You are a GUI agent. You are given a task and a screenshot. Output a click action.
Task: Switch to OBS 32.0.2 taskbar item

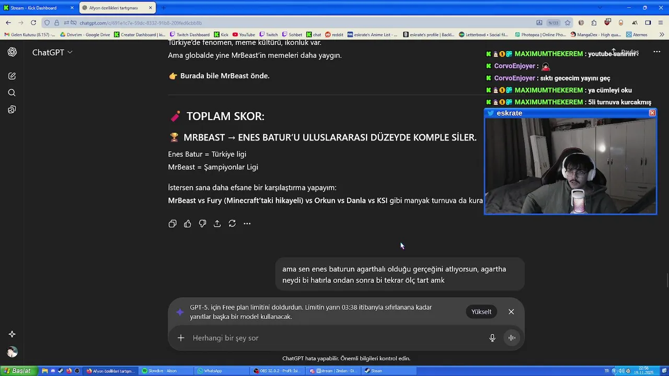click(277, 371)
